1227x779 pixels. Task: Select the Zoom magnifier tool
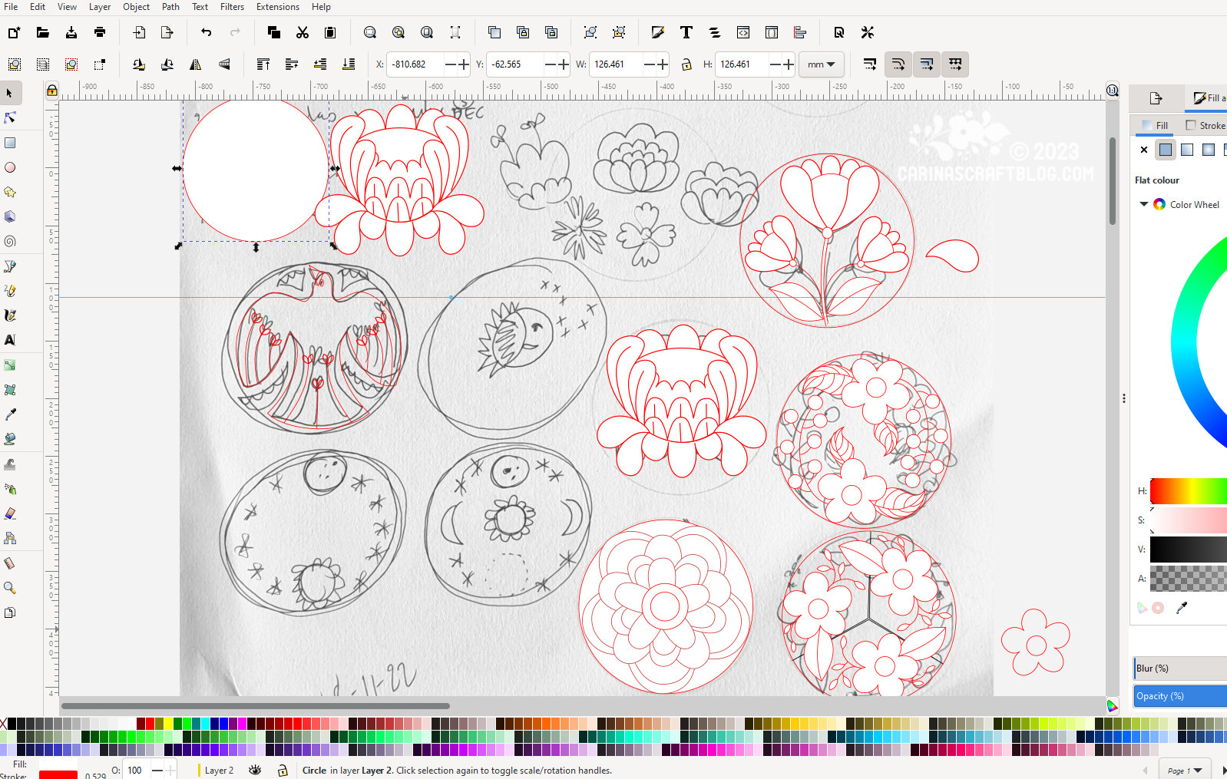point(10,588)
